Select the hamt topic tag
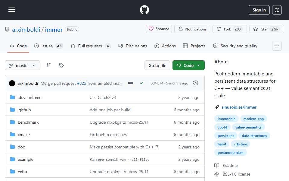The image size is (289, 181). pyautogui.click(x=222, y=144)
